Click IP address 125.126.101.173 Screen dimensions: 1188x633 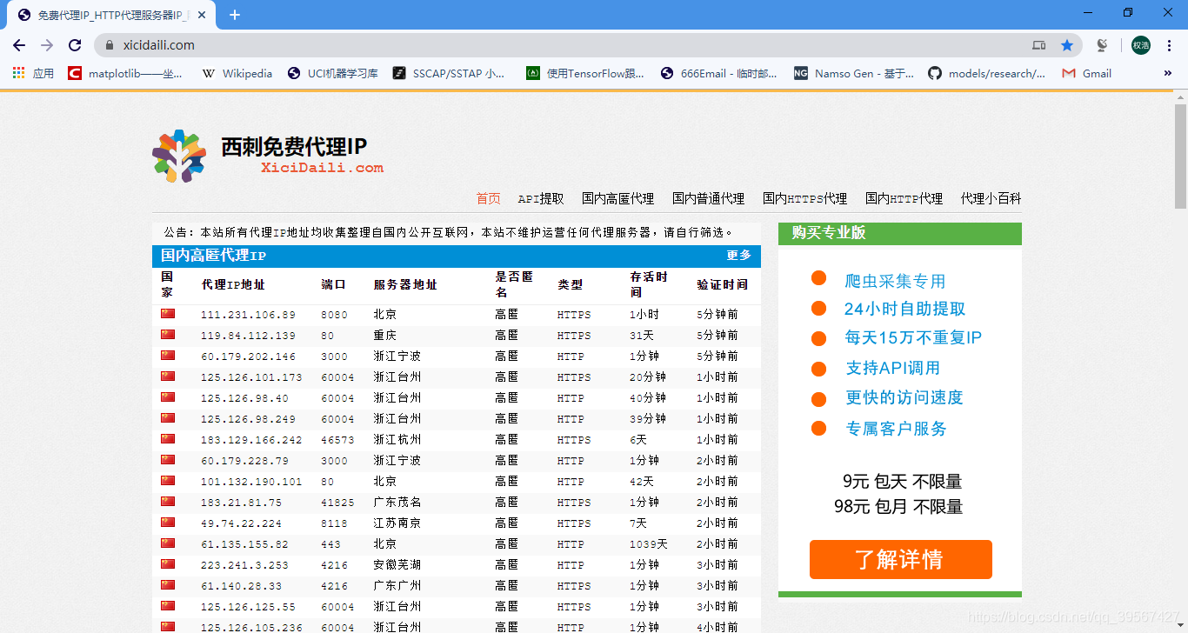[x=251, y=377]
